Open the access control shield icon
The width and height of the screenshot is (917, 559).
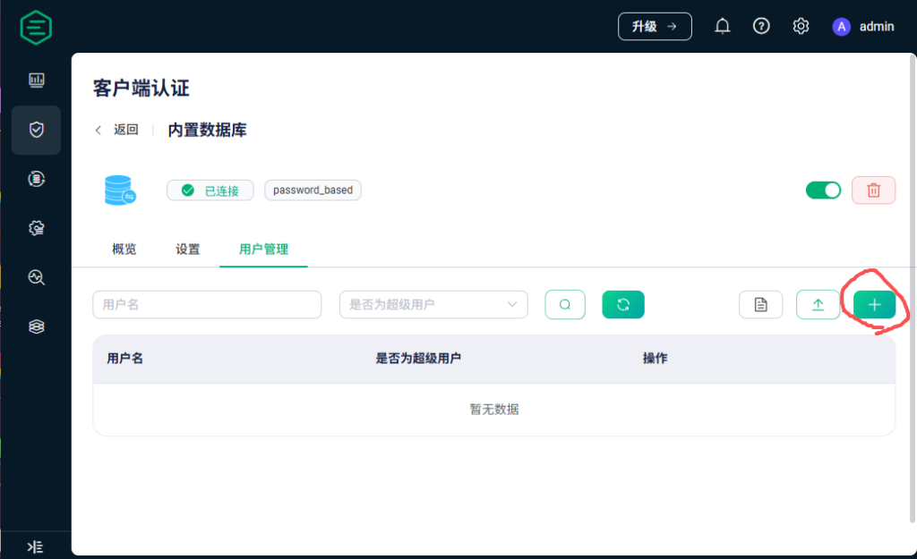point(36,130)
